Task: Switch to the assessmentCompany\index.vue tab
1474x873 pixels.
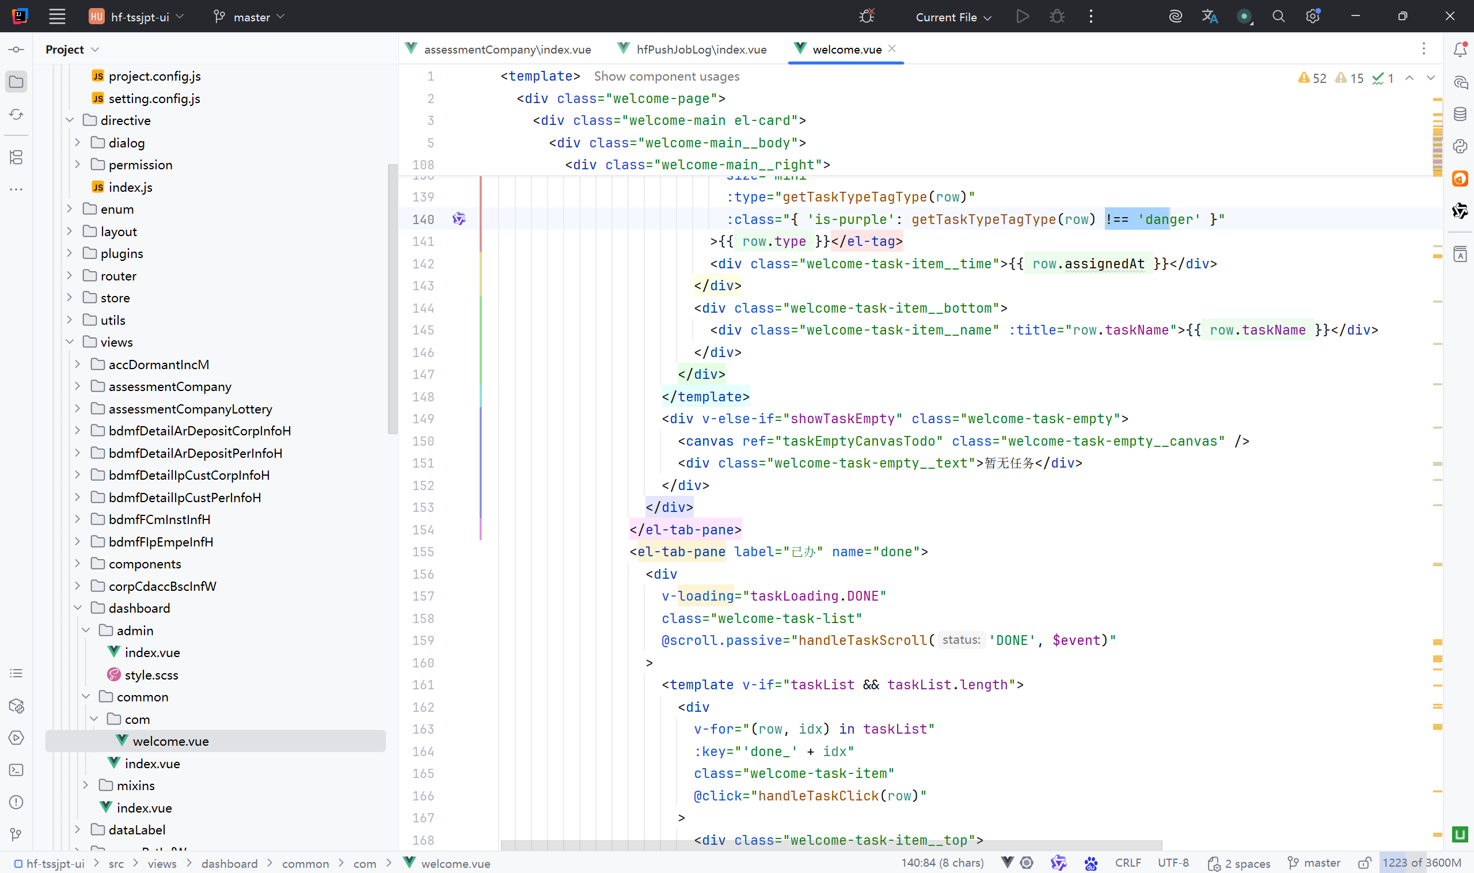Action: tap(499, 49)
